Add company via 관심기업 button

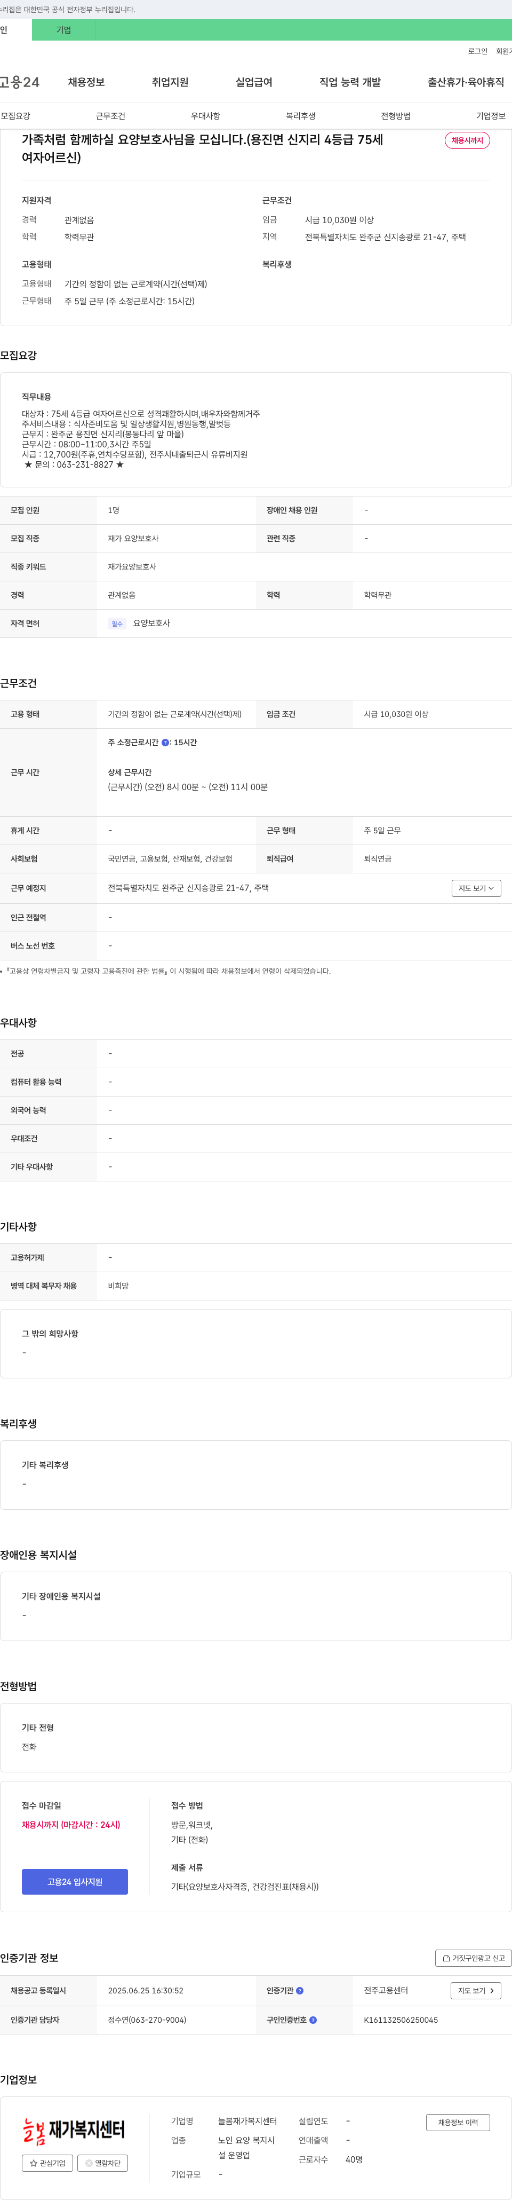click(48, 2163)
